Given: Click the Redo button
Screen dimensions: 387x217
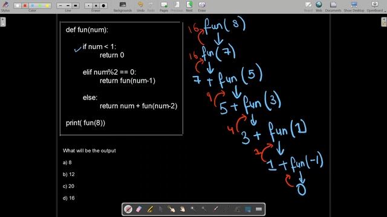Looking at the screenshot, I should 151,7.
